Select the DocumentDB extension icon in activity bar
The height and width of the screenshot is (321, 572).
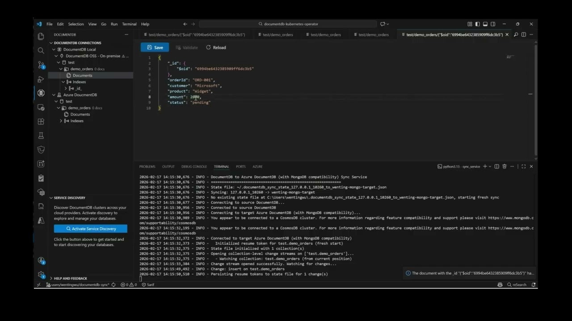41,93
